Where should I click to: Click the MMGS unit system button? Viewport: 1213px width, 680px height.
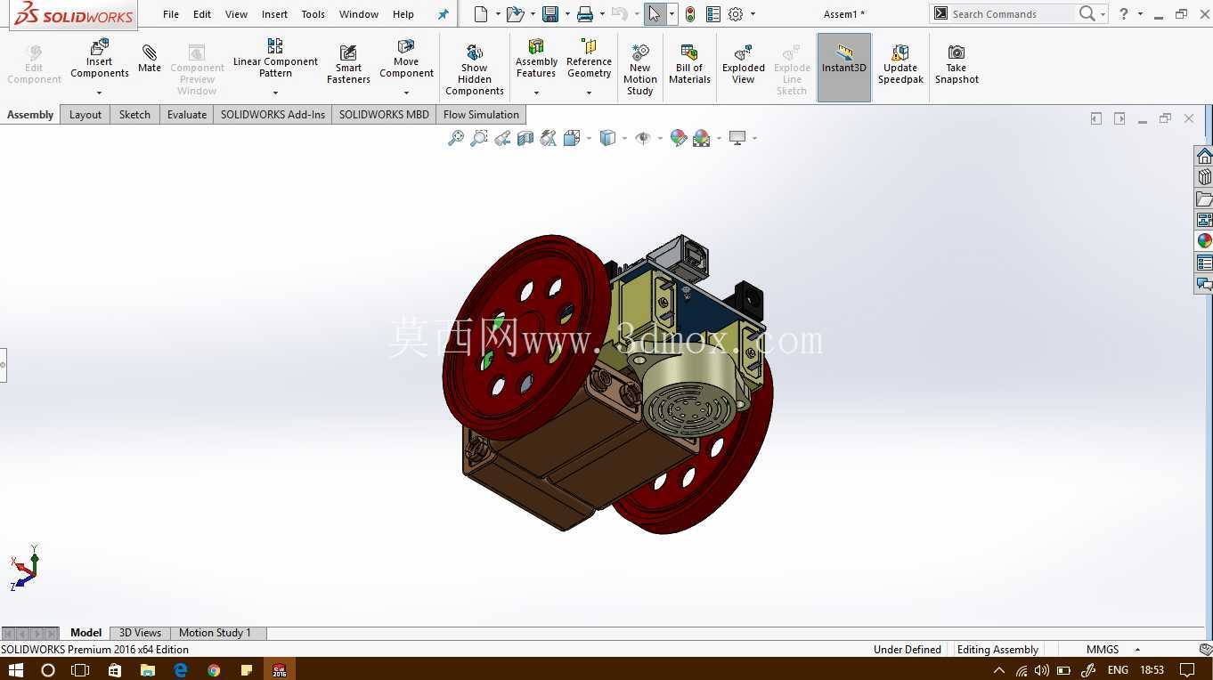1103,650
